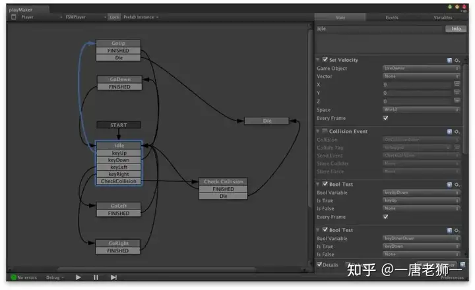475x290 pixels.
Task: Open the Game Object UseOwner dropdown
Action: click(422, 69)
